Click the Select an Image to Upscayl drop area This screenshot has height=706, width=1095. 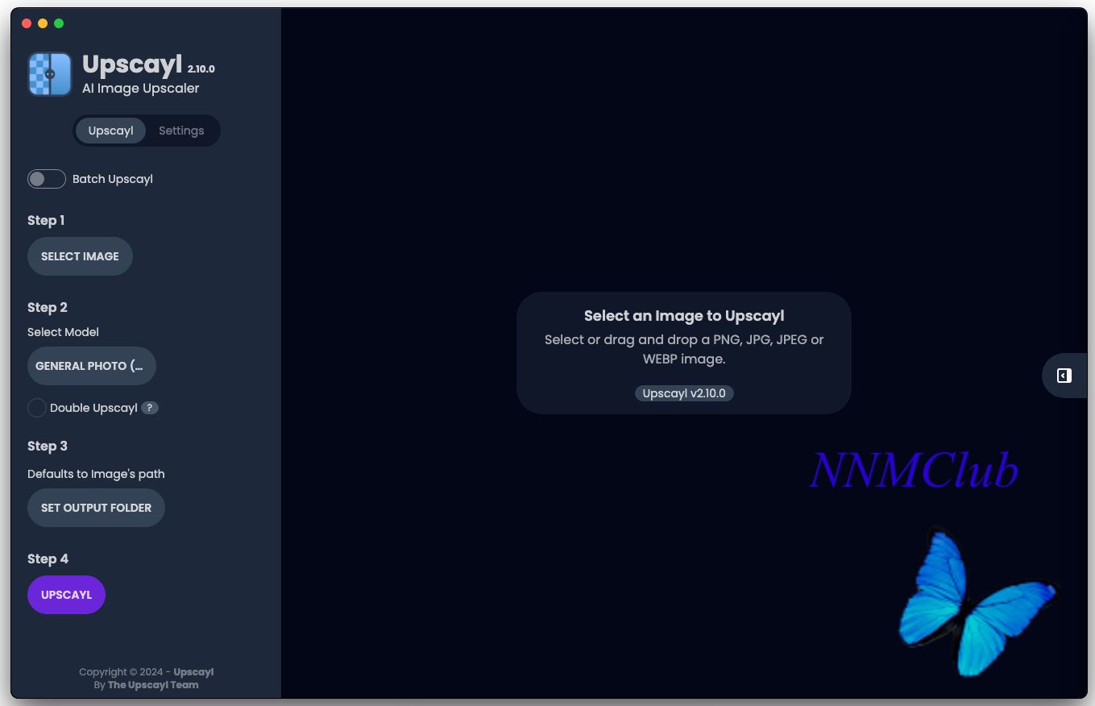point(684,353)
